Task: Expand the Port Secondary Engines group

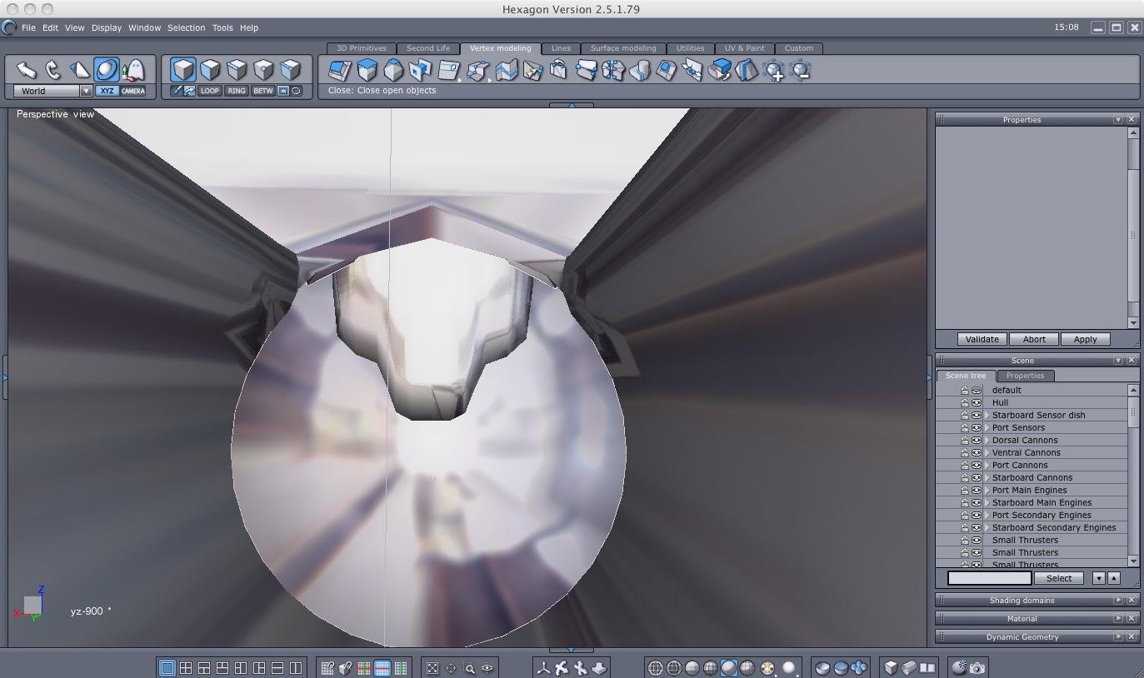Action: click(987, 515)
